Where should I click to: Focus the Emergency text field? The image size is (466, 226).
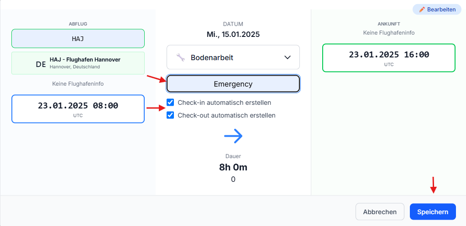233,84
